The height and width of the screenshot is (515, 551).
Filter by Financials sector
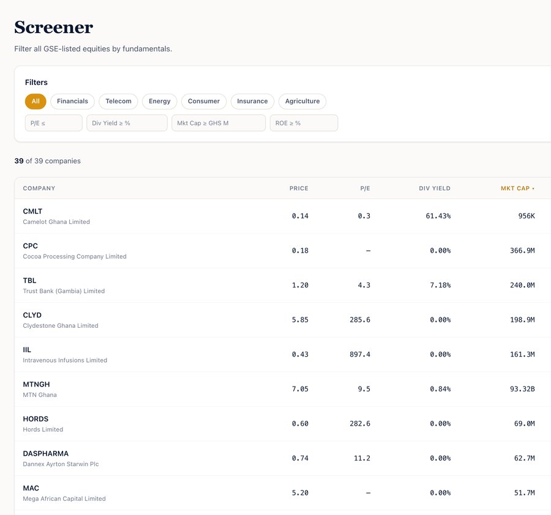point(72,102)
